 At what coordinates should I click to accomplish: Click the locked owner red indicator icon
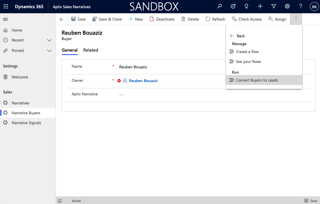(119, 81)
